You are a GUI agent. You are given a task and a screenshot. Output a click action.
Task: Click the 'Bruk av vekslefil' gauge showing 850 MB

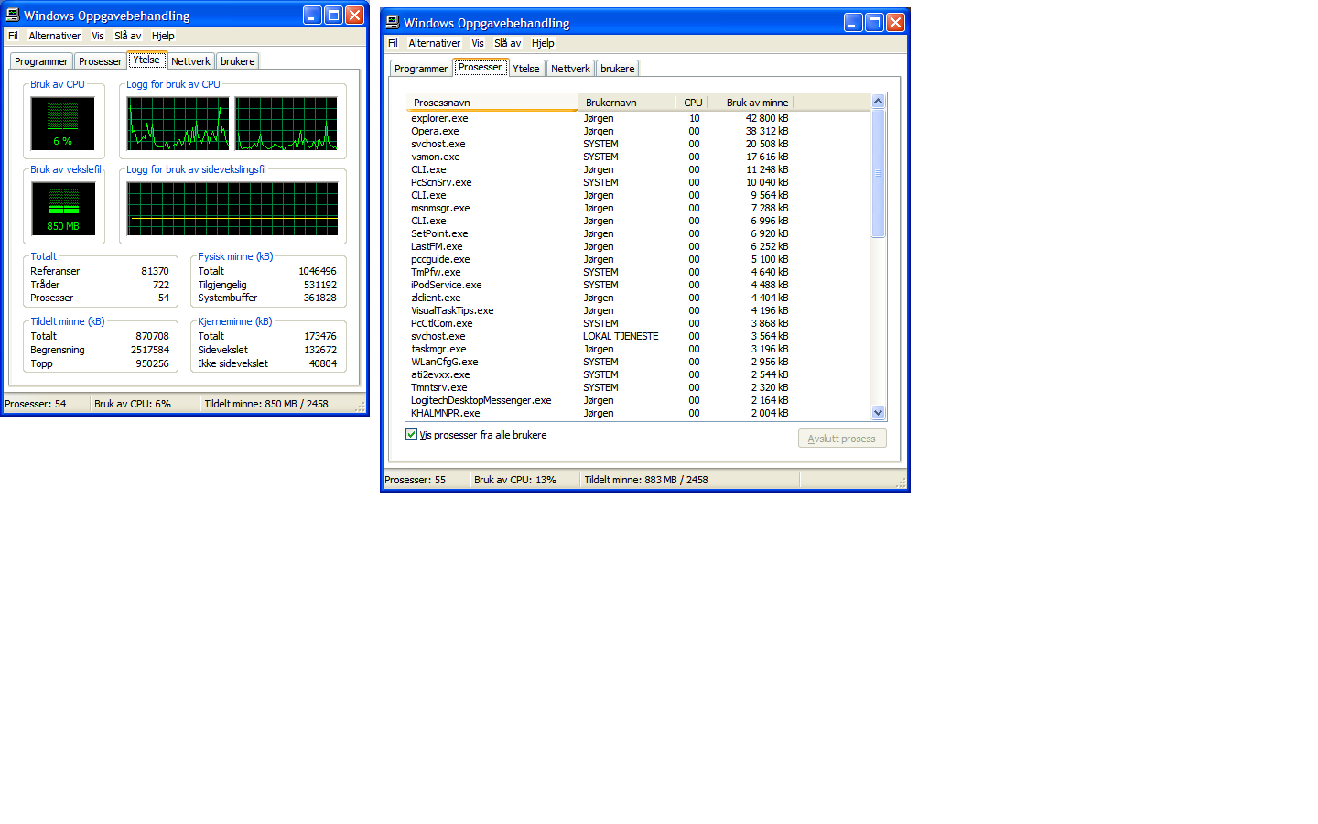[63, 208]
